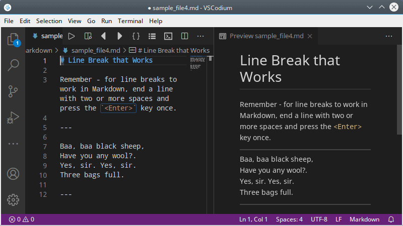Open the UTF-8 encoding selector
The image size is (403, 226).
coord(319,219)
